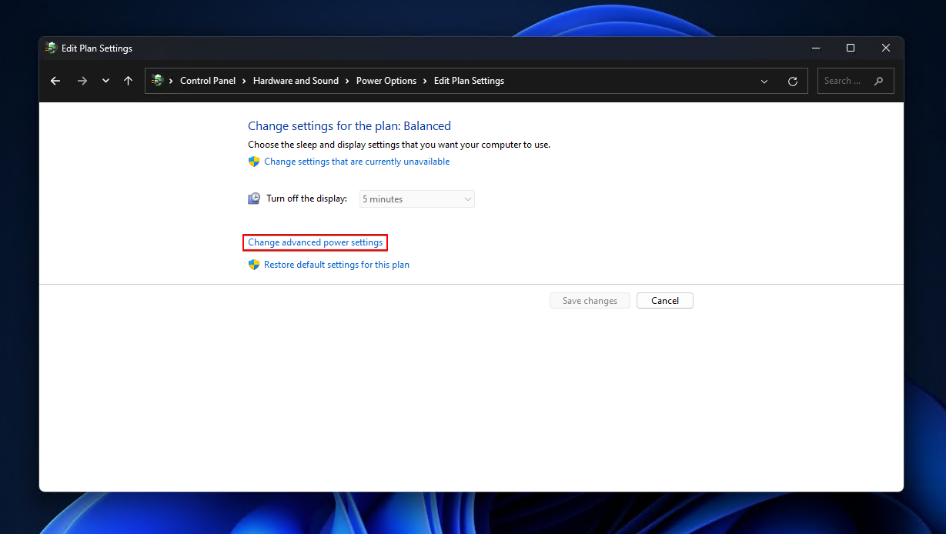
Task: Open Change advanced power settings
Action: click(x=315, y=242)
